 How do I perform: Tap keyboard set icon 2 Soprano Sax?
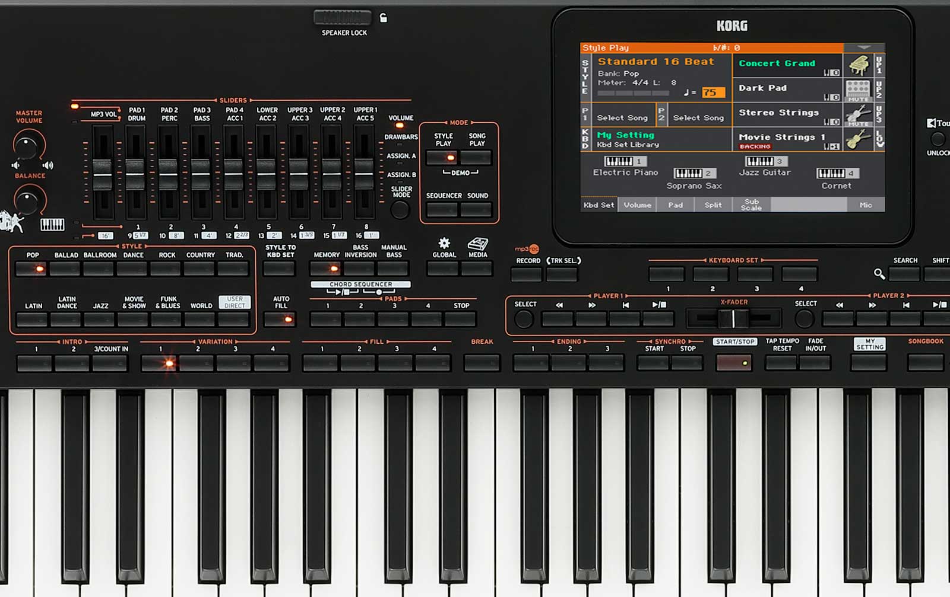(x=695, y=173)
